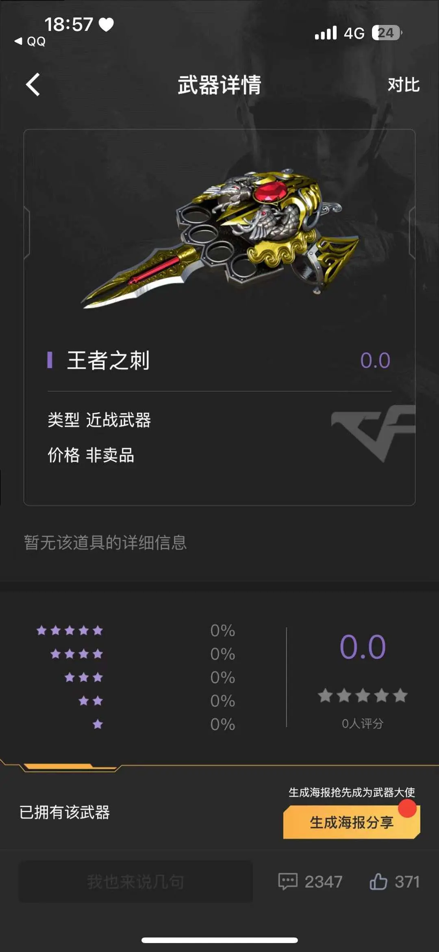Tap the comment bubble icon
The width and height of the screenshot is (439, 952).
pyautogui.click(x=288, y=881)
